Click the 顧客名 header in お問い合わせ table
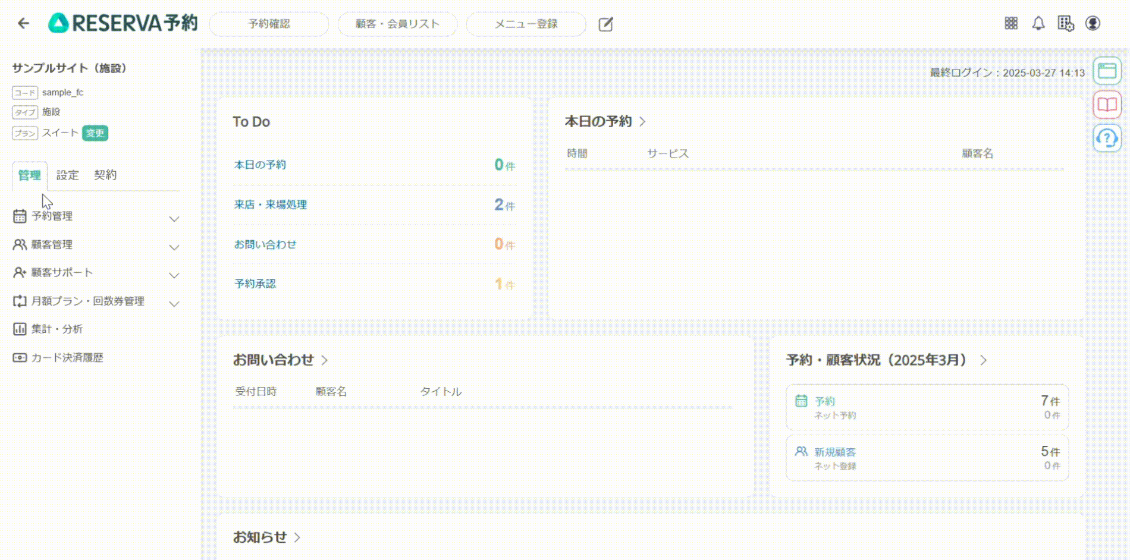The image size is (1130, 560). (x=331, y=391)
